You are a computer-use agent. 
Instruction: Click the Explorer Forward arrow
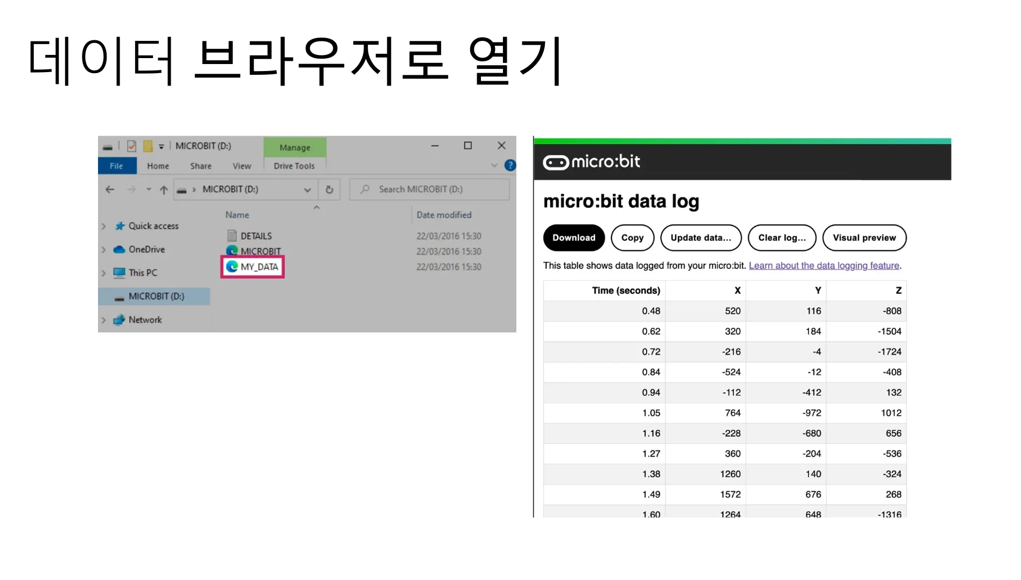131,189
